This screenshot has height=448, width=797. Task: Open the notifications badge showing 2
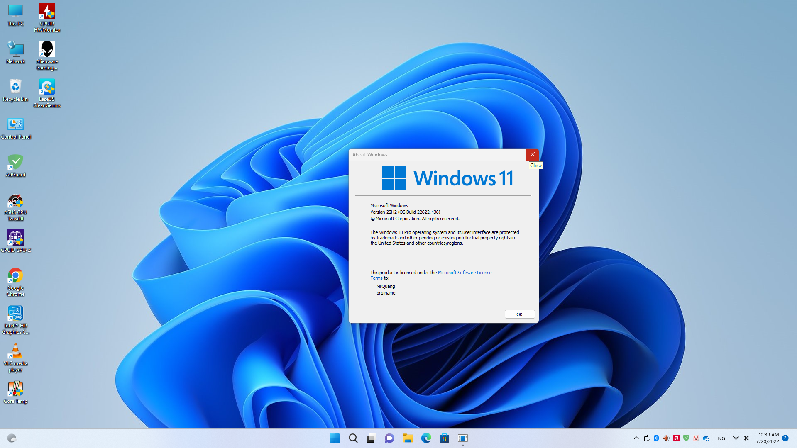[785, 438]
